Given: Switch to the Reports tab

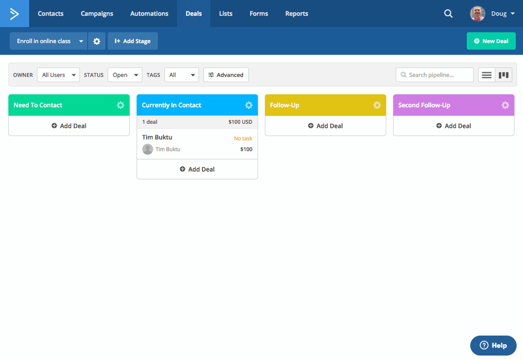Looking at the screenshot, I should 296,13.
